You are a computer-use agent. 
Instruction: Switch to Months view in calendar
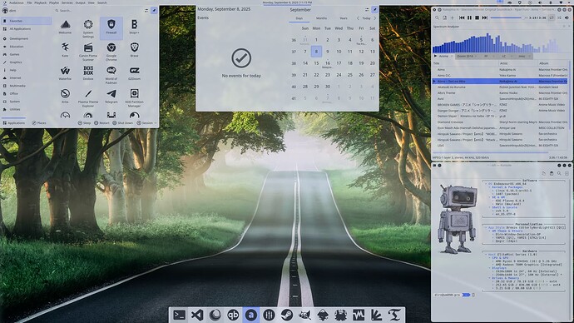point(321,18)
